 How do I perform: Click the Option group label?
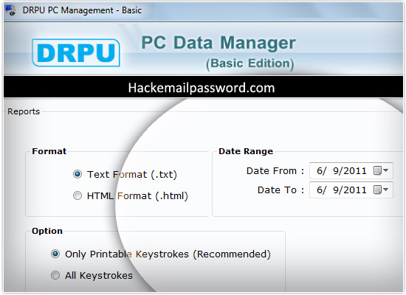47,231
